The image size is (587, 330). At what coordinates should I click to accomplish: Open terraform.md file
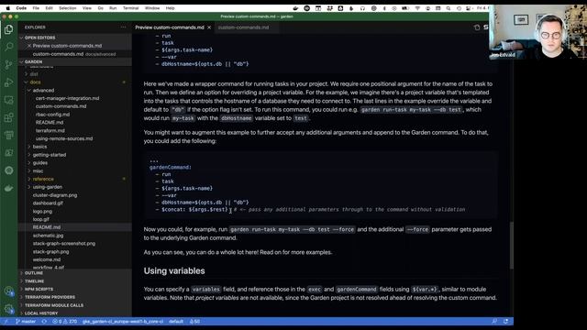point(50,130)
